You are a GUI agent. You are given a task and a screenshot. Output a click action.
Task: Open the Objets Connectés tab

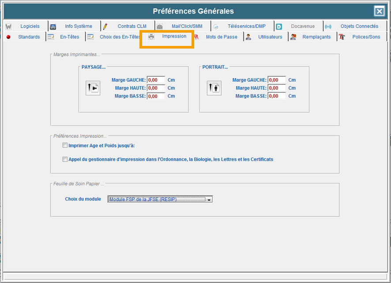pyautogui.click(x=359, y=26)
